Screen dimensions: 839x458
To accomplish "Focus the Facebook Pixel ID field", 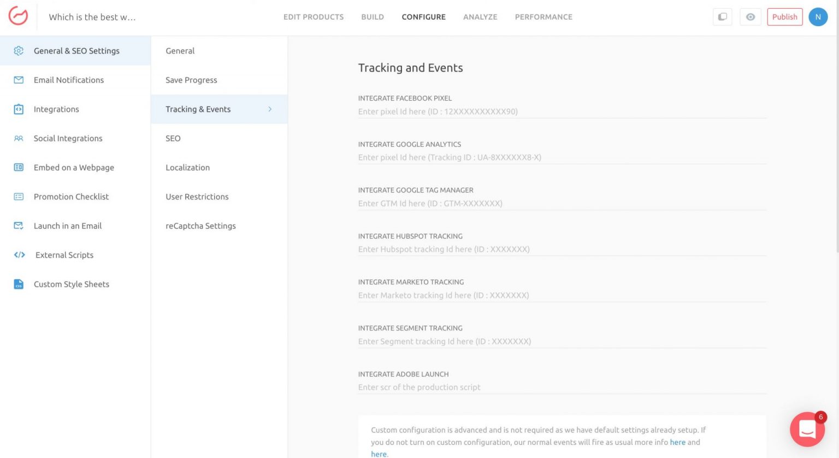I will pos(562,111).
